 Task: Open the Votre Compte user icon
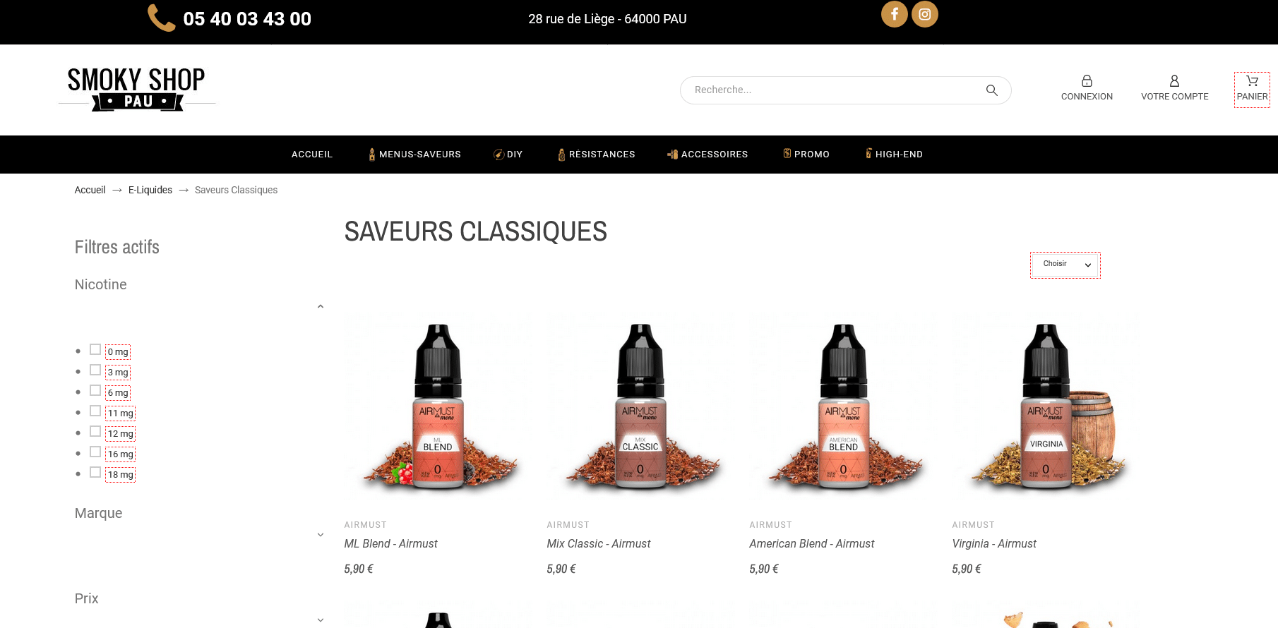point(1174,81)
